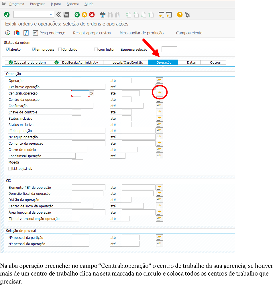The width and height of the screenshot is (277, 285).
Task: Expand the command field dropdown arrow
Action: point(51,15)
